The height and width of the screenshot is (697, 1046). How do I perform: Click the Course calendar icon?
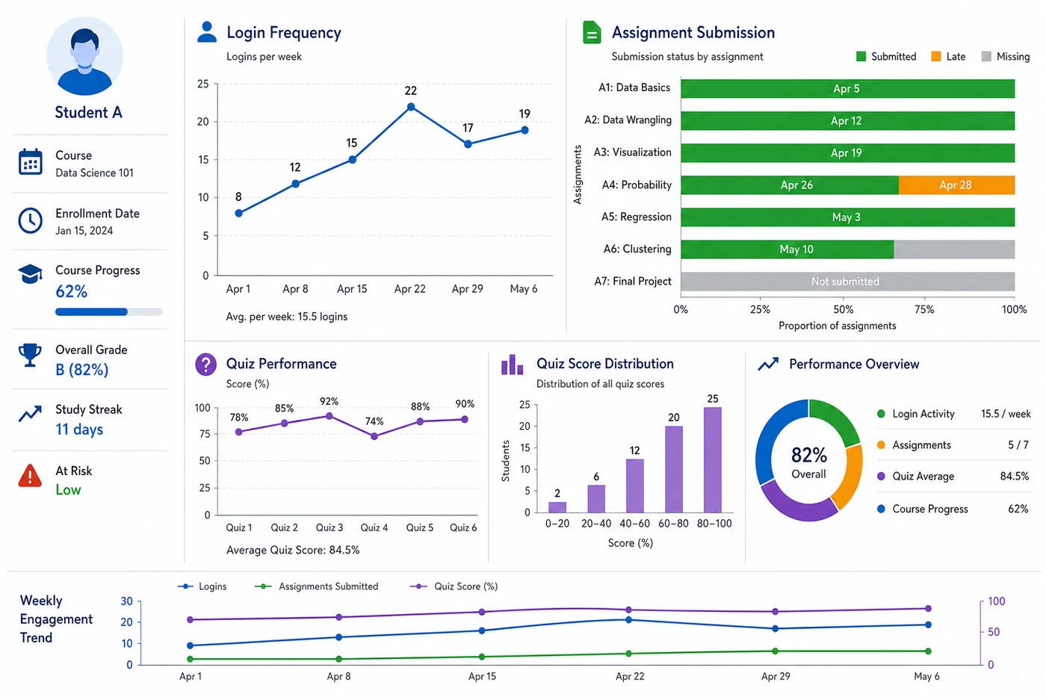pos(31,162)
